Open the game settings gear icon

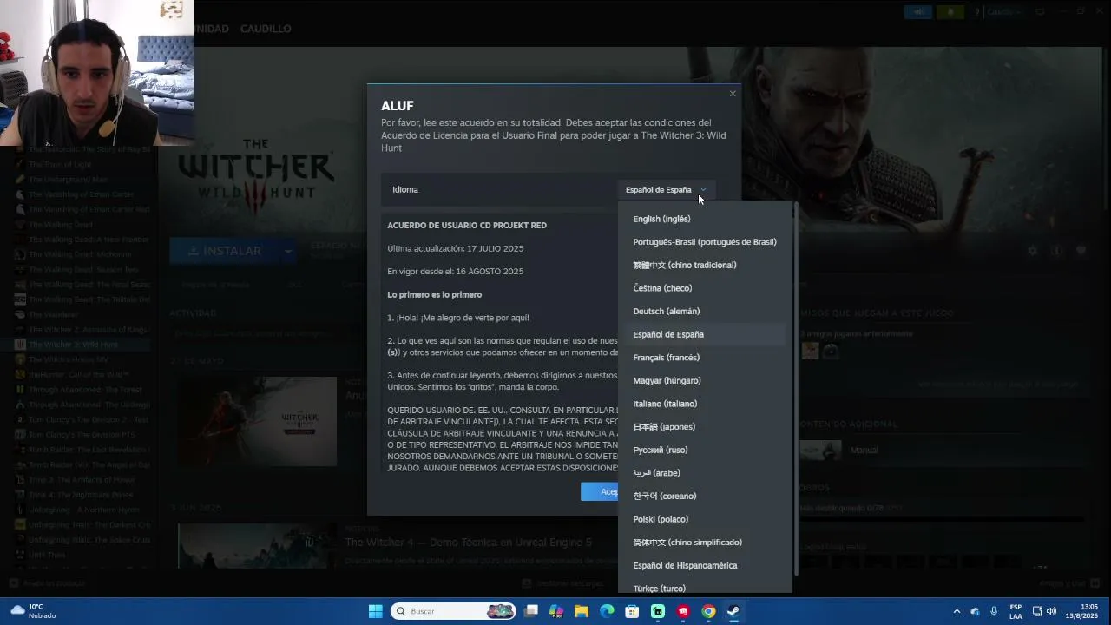(x=1032, y=251)
